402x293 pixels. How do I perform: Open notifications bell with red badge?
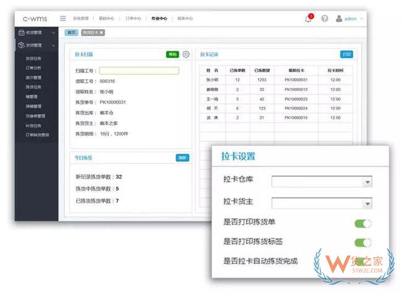(309, 18)
